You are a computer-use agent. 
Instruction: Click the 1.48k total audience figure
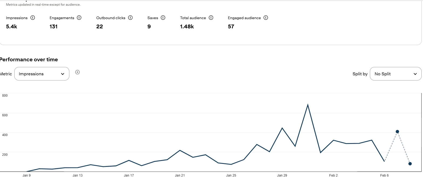[x=187, y=26]
